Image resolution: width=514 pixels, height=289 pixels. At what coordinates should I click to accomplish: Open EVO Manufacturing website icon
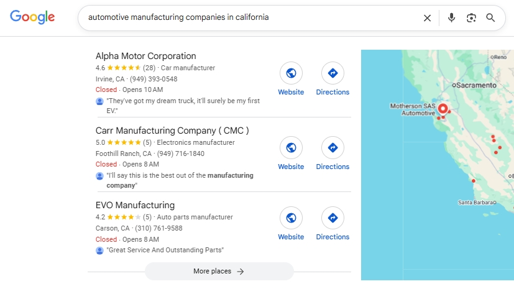click(x=290, y=218)
